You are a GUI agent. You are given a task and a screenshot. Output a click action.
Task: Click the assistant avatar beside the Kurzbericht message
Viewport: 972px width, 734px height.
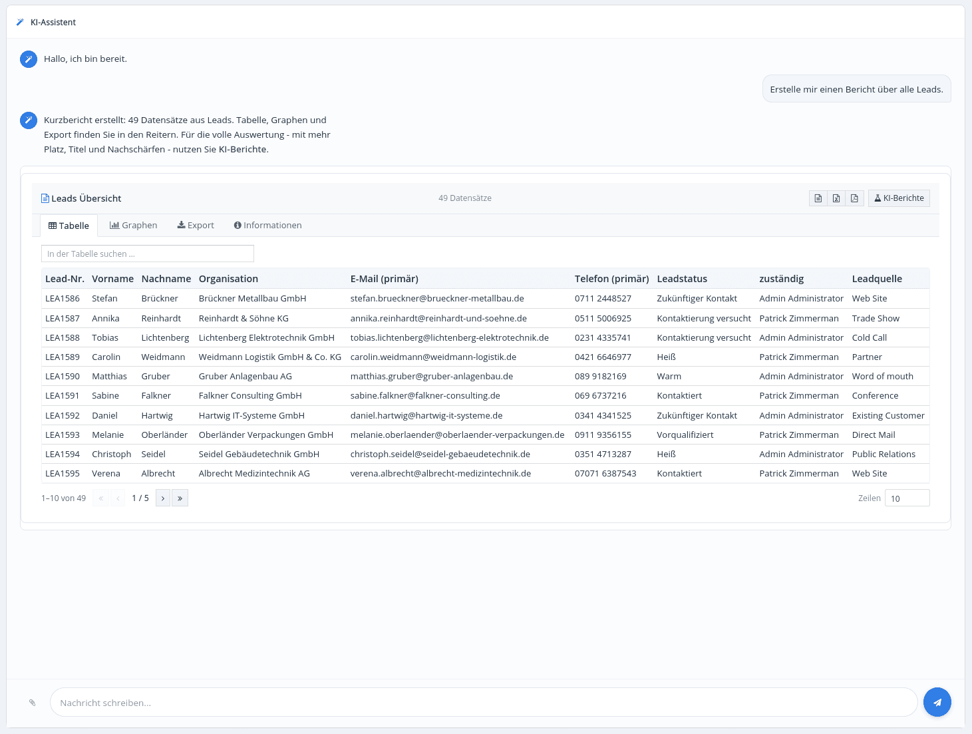coord(29,120)
